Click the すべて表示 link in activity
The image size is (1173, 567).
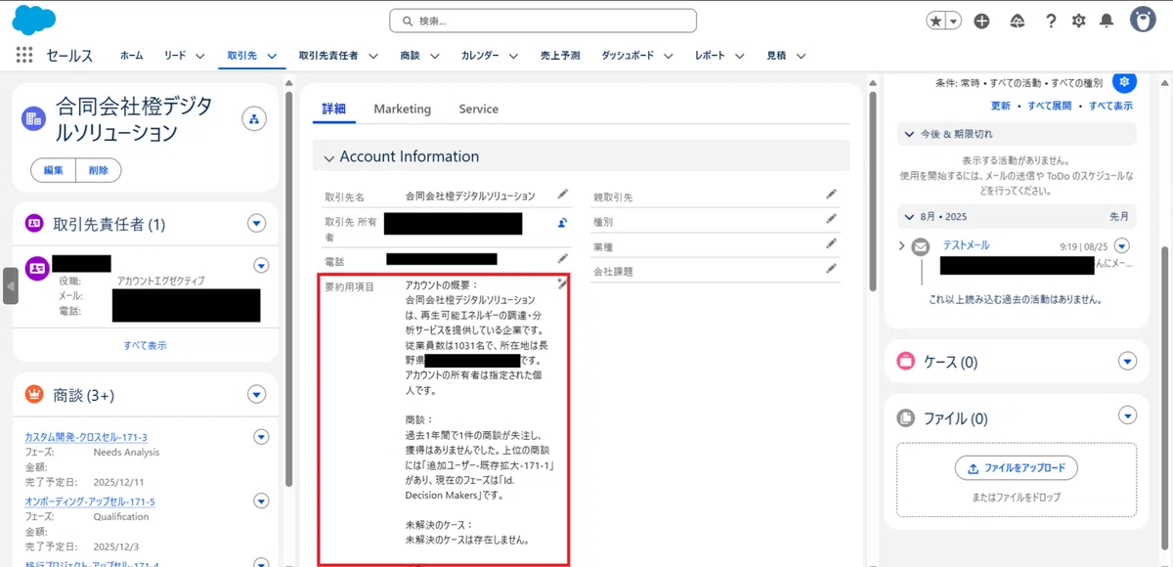[1110, 106]
